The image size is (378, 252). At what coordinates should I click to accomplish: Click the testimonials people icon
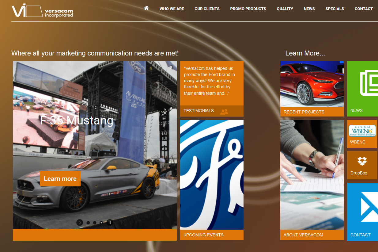click(x=224, y=112)
